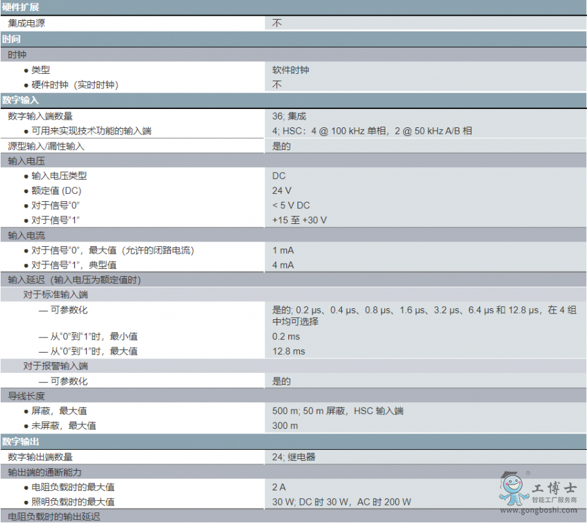
Task: Select the 对于标准输入端 row
Action: 55,294
